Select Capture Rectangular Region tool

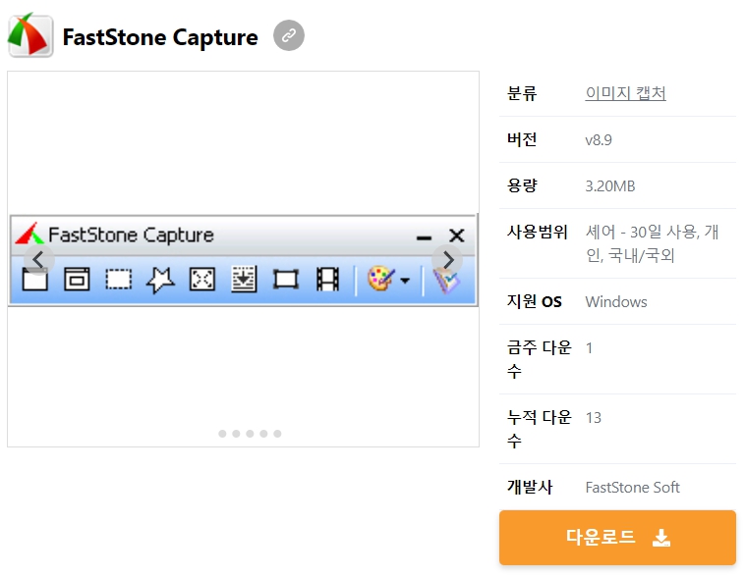[118, 279]
